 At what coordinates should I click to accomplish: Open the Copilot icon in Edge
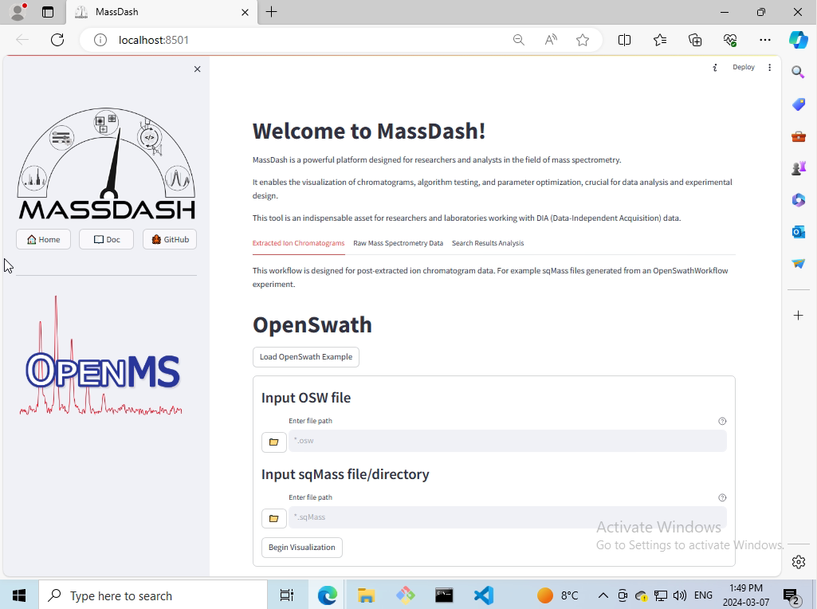(x=798, y=40)
